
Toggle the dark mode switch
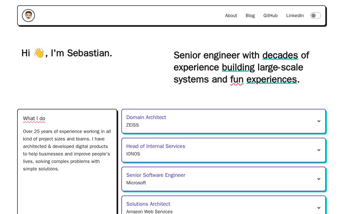[315, 16]
